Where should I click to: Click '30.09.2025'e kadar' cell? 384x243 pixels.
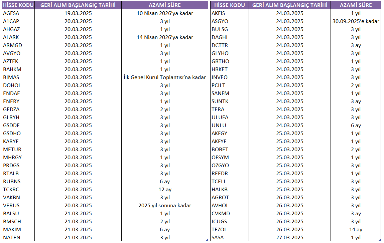coord(356,21)
